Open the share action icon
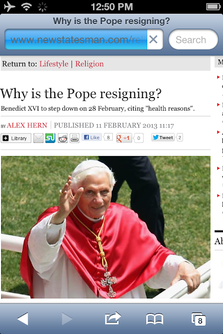The width and height of the screenshot is (223, 334). pos(113,318)
